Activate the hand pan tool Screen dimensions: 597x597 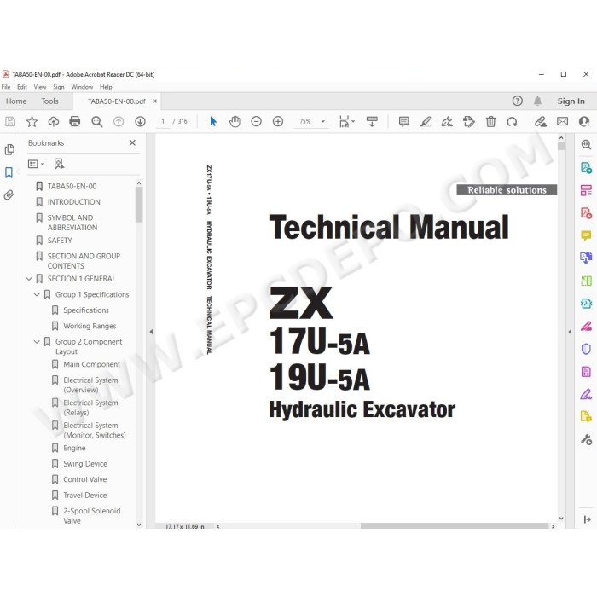click(235, 121)
